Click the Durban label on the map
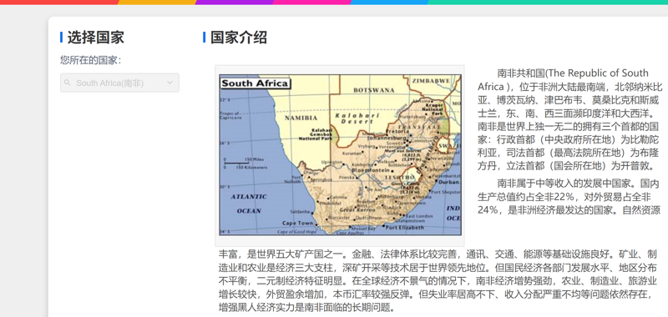Image resolution: width=668 pixels, height=317 pixels. tap(448, 182)
